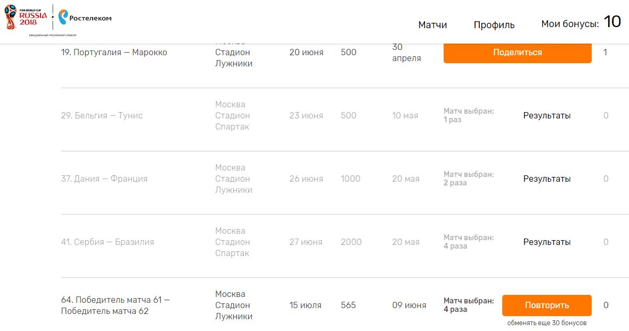629x331 pixels.
Task: Go to the Профиль page
Action: tap(494, 25)
